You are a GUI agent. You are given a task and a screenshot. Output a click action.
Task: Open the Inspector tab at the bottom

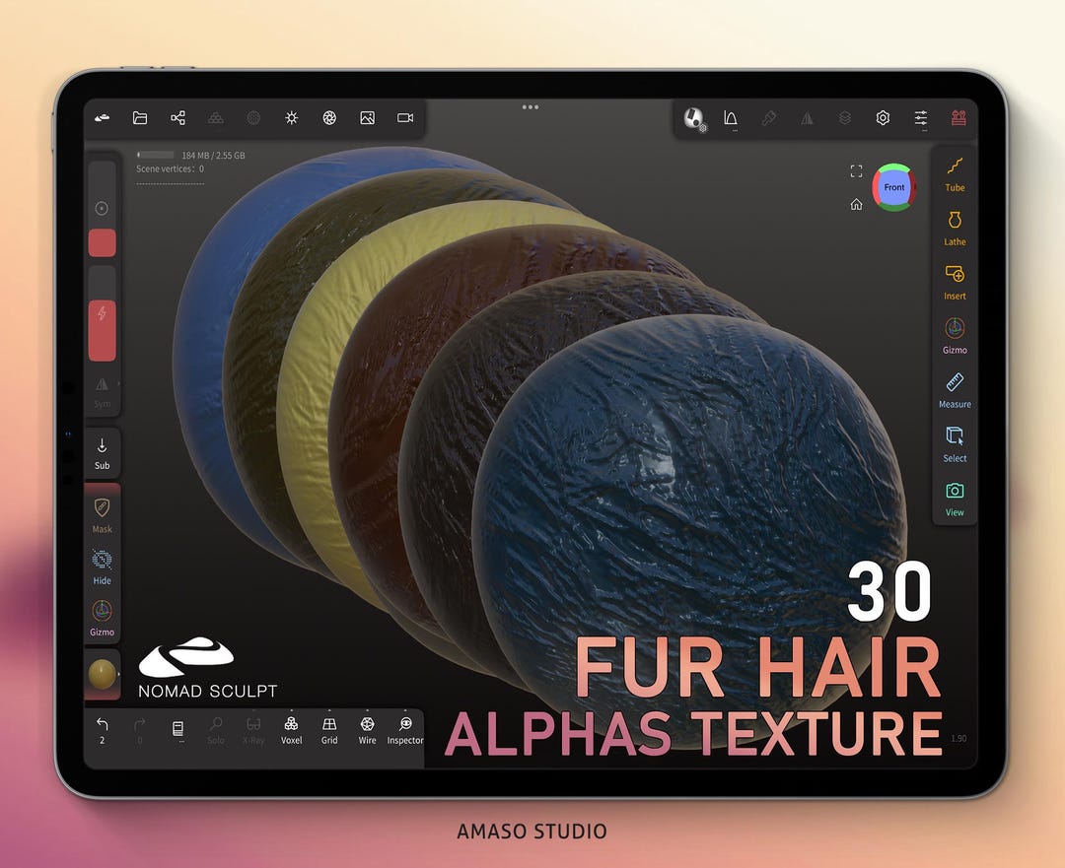404,731
